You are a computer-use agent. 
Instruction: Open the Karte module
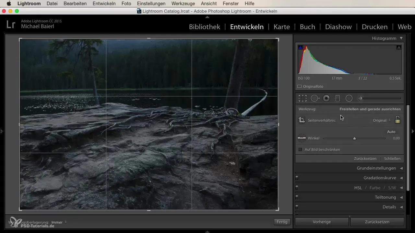[x=282, y=27]
